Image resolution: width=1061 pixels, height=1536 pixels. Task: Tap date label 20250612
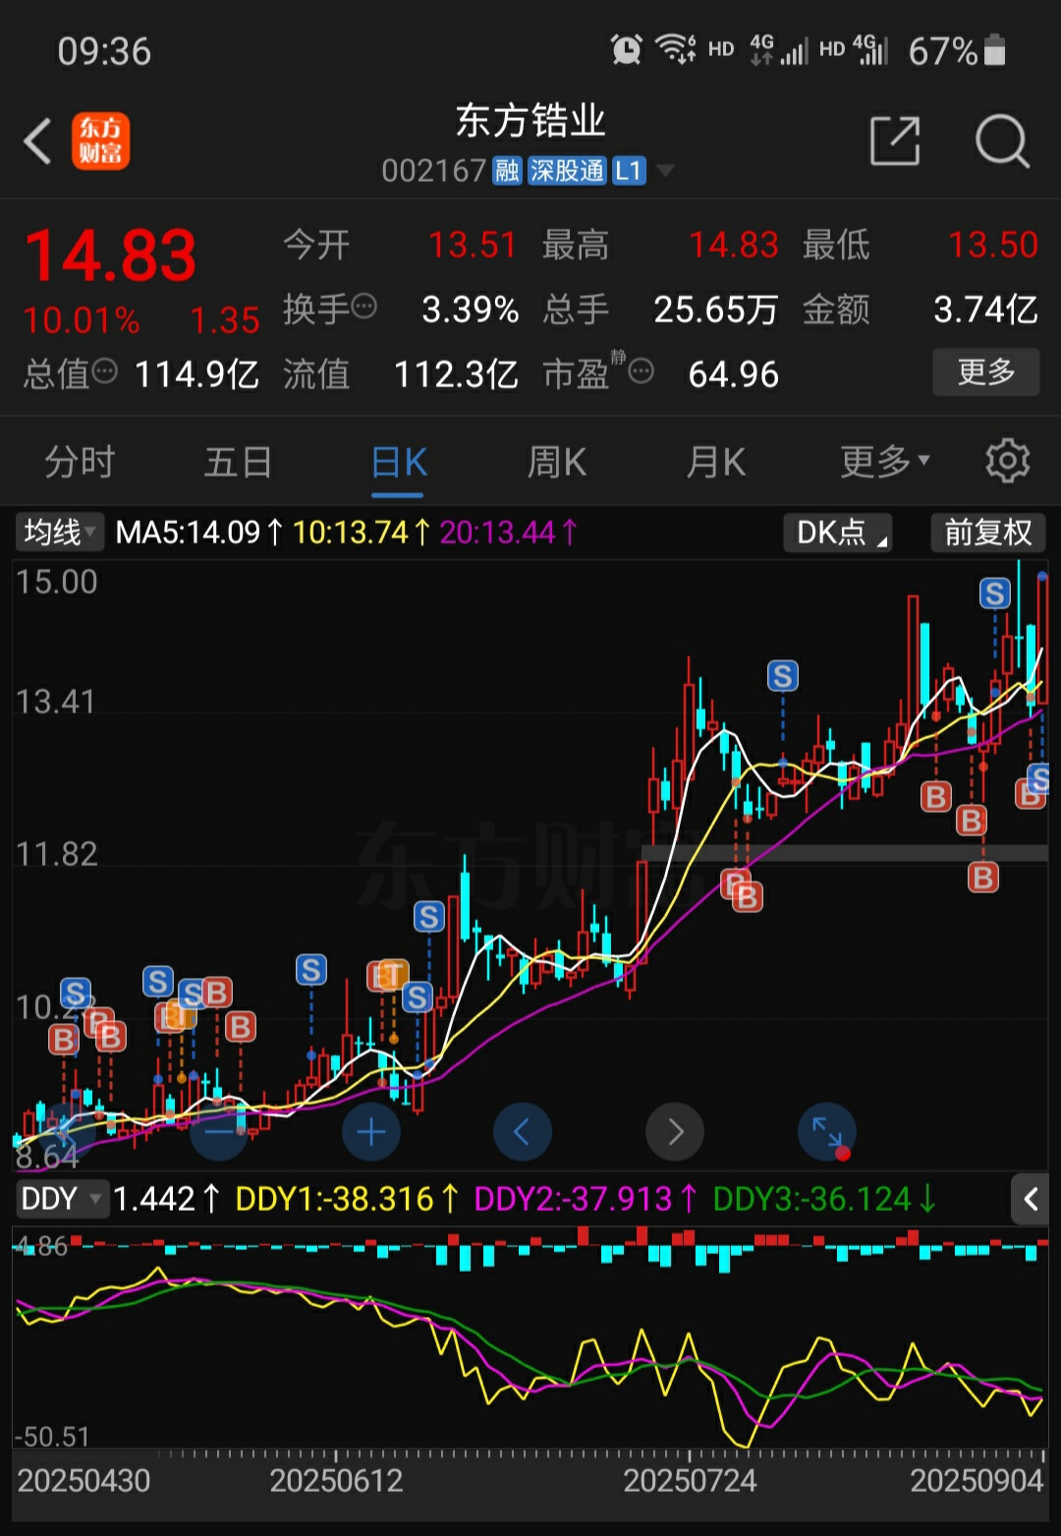coord(336,1481)
